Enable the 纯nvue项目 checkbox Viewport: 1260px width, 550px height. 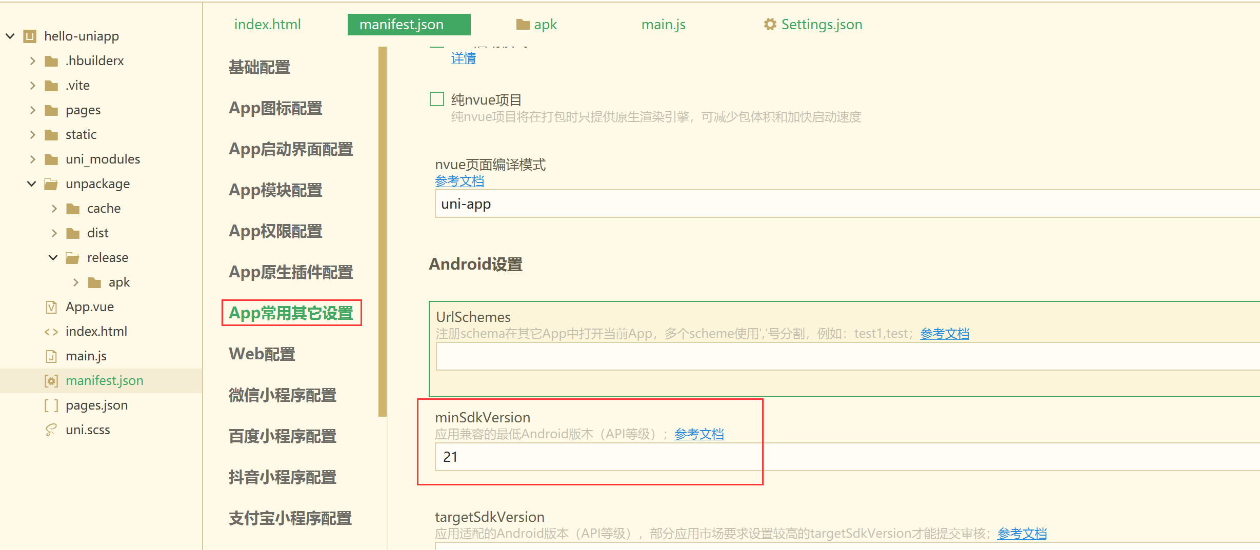pyautogui.click(x=436, y=98)
